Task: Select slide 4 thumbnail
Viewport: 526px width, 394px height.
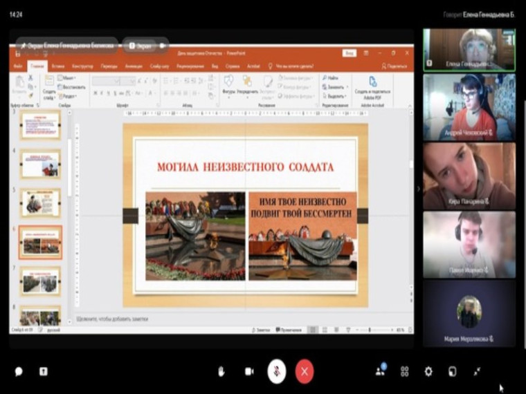Action: tap(40, 165)
